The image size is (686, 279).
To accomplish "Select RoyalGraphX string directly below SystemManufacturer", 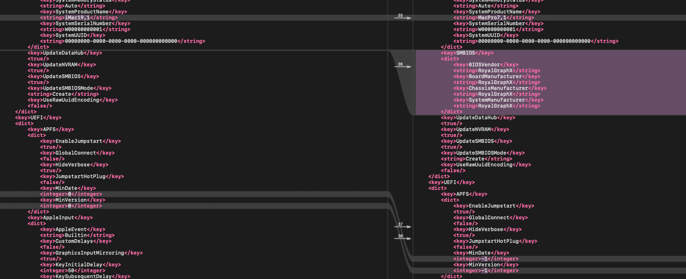I will coord(497,106).
